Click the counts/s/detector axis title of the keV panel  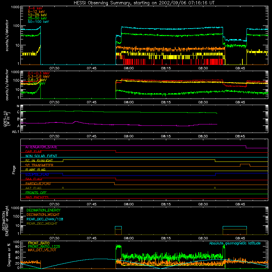tap(7, 35)
